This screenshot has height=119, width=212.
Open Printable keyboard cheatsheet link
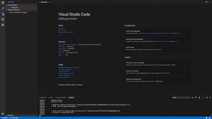tap(69, 67)
